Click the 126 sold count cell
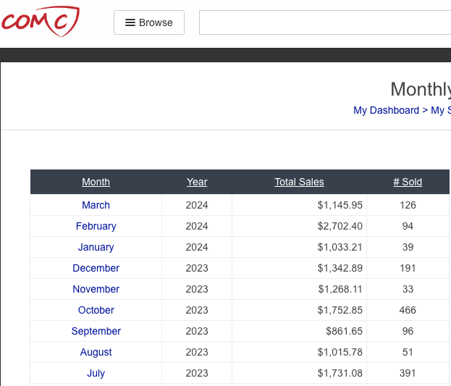This screenshot has width=451, height=386. tap(408, 205)
